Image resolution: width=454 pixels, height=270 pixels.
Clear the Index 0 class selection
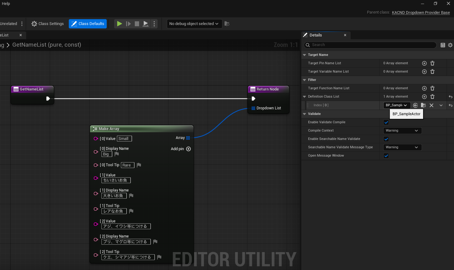point(431,105)
